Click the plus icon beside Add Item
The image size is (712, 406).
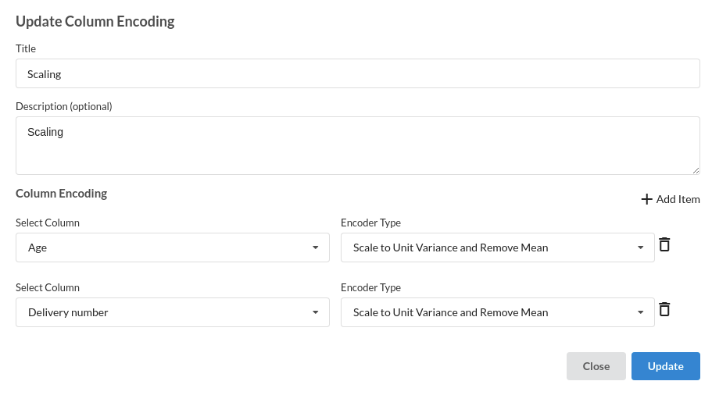[x=646, y=199]
